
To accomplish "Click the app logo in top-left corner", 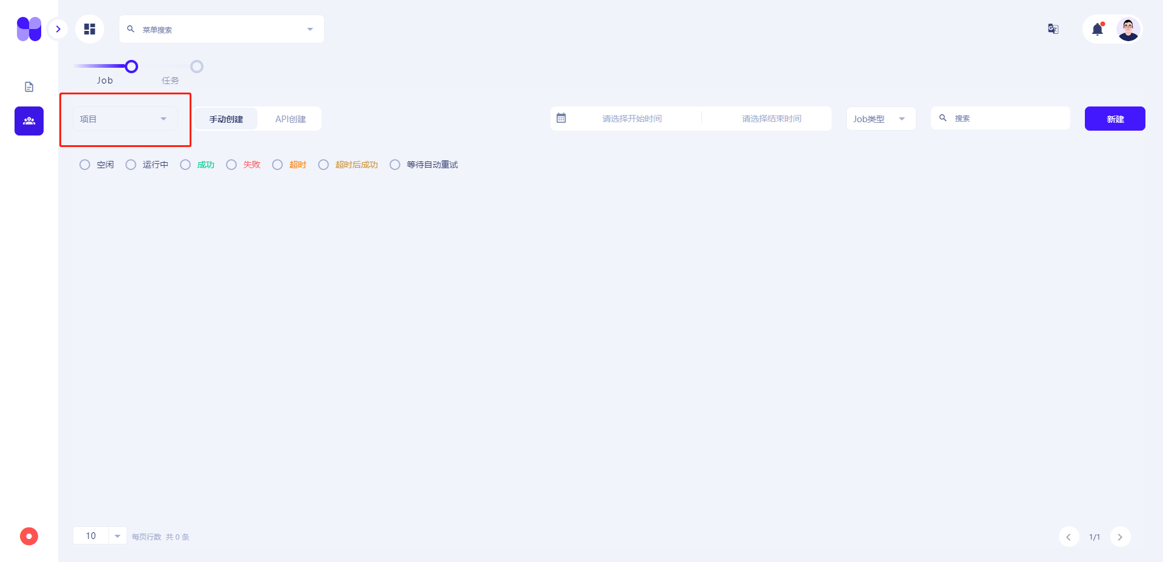I will pos(28,28).
